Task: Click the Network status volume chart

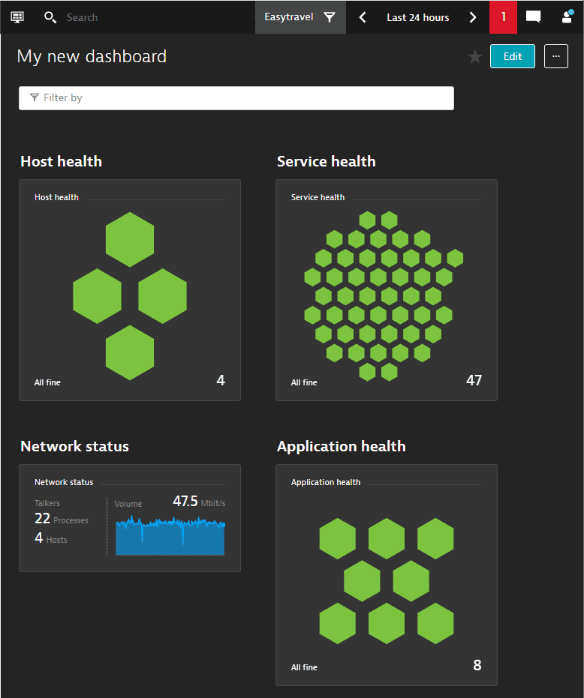Action: [170, 535]
